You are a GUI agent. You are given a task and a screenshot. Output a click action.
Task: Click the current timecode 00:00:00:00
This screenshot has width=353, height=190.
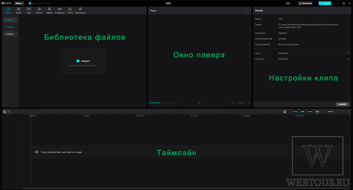coord(155,103)
